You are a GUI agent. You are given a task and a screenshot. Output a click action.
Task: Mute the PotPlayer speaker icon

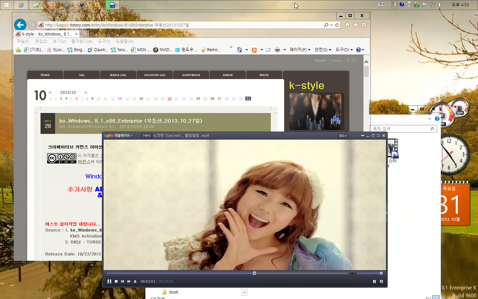point(353,273)
